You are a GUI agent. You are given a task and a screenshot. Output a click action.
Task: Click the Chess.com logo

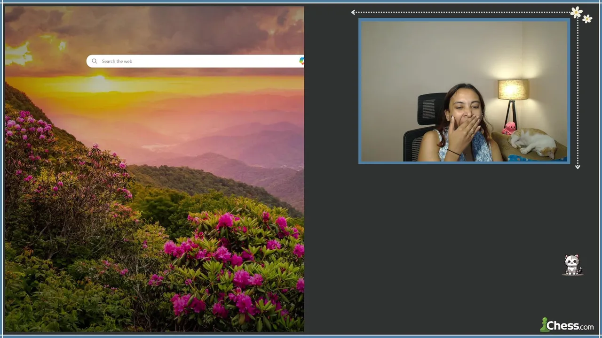click(567, 325)
